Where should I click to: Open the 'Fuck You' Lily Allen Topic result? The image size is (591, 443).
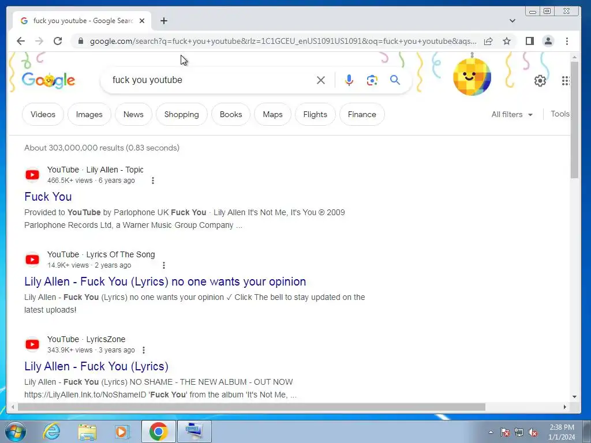tap(48, 197)
